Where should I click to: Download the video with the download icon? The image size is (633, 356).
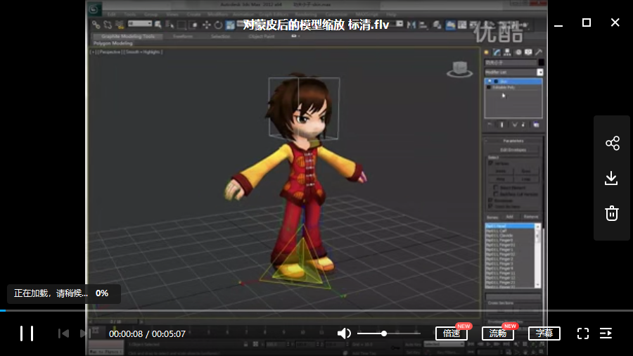coord(612,178)
